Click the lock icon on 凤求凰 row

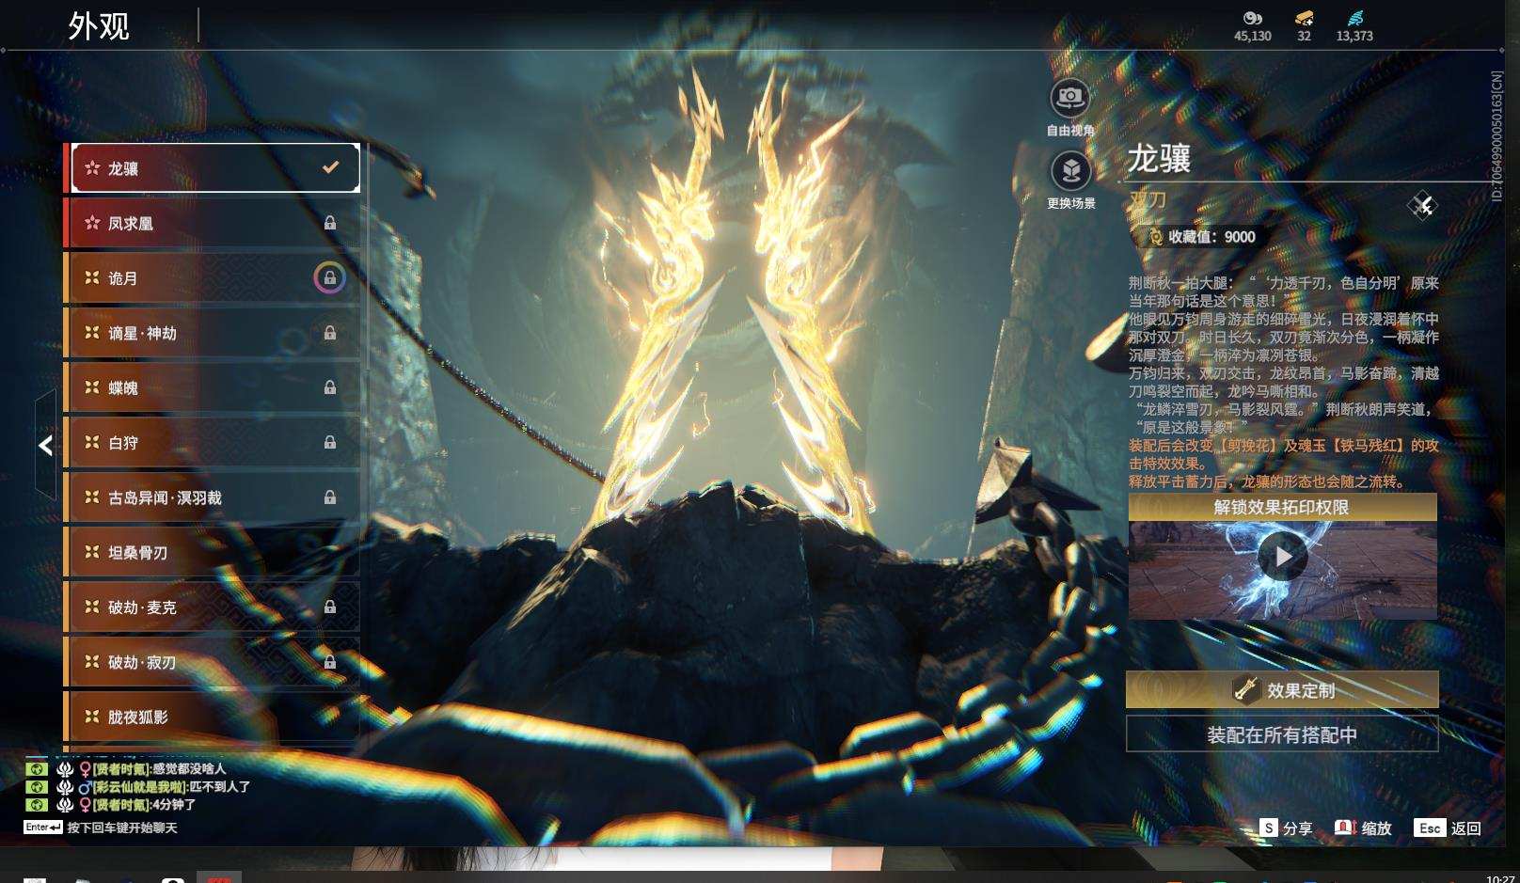(330, 223)
